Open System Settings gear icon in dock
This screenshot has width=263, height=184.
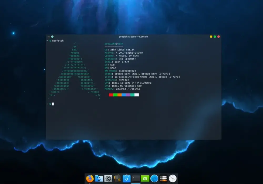pos(108,178)
